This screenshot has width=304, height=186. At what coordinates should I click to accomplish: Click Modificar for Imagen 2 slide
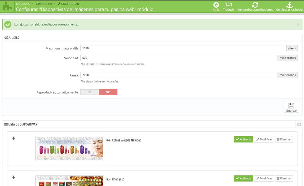pos(264,179)
